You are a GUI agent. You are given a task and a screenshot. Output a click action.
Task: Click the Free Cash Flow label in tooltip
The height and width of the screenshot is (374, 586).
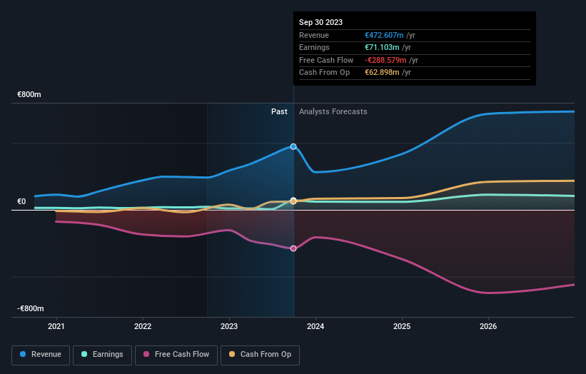click(x=326, y=60)
